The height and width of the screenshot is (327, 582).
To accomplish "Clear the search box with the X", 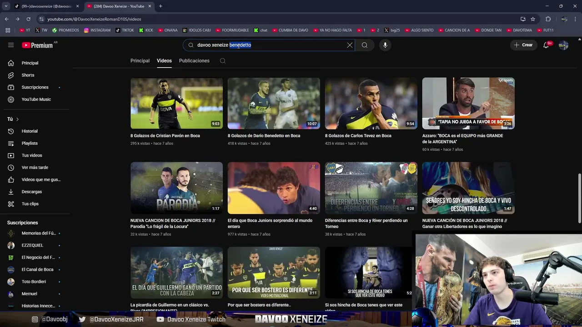I will point(350,45).
